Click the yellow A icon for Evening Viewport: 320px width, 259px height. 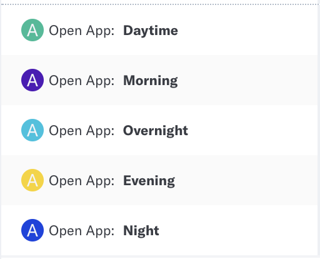click(x=32, y=180)
